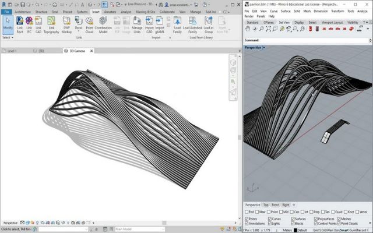The height and width of the screenshot is (233, 373).
Task: Select the Pan hand tool in Rhino
Action: coord(248,29)
